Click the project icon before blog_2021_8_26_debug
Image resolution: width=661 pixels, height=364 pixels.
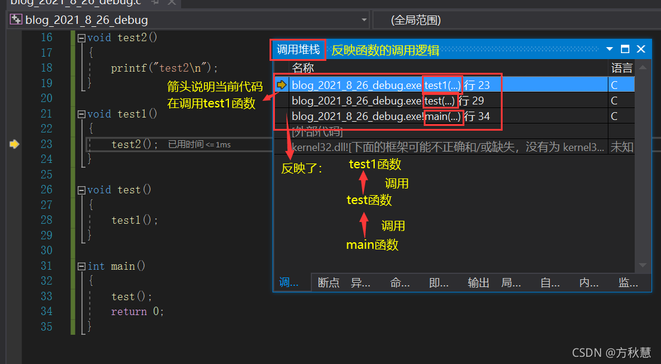pyautogui.click(x=15, y=20)
